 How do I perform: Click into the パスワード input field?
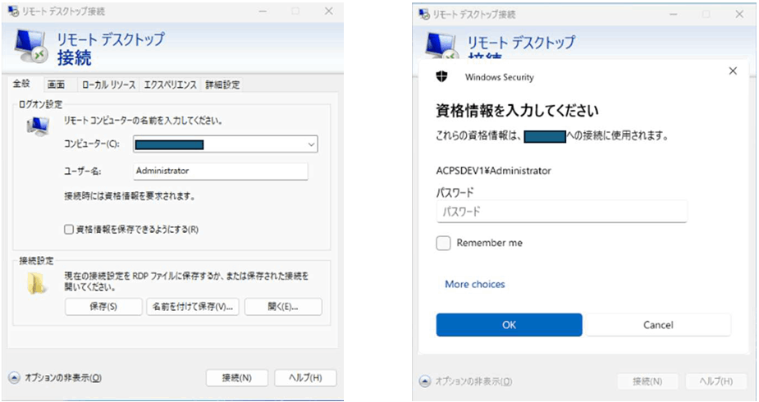561,212
